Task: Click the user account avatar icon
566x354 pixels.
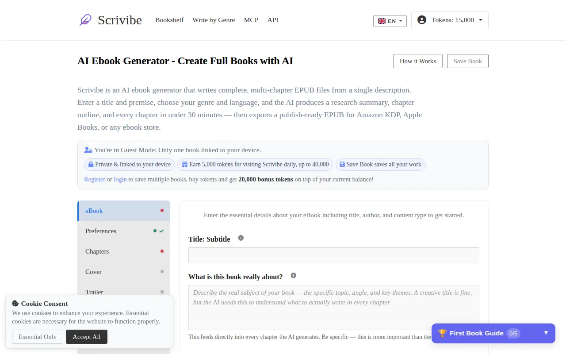Action: [x=422, y=20]
